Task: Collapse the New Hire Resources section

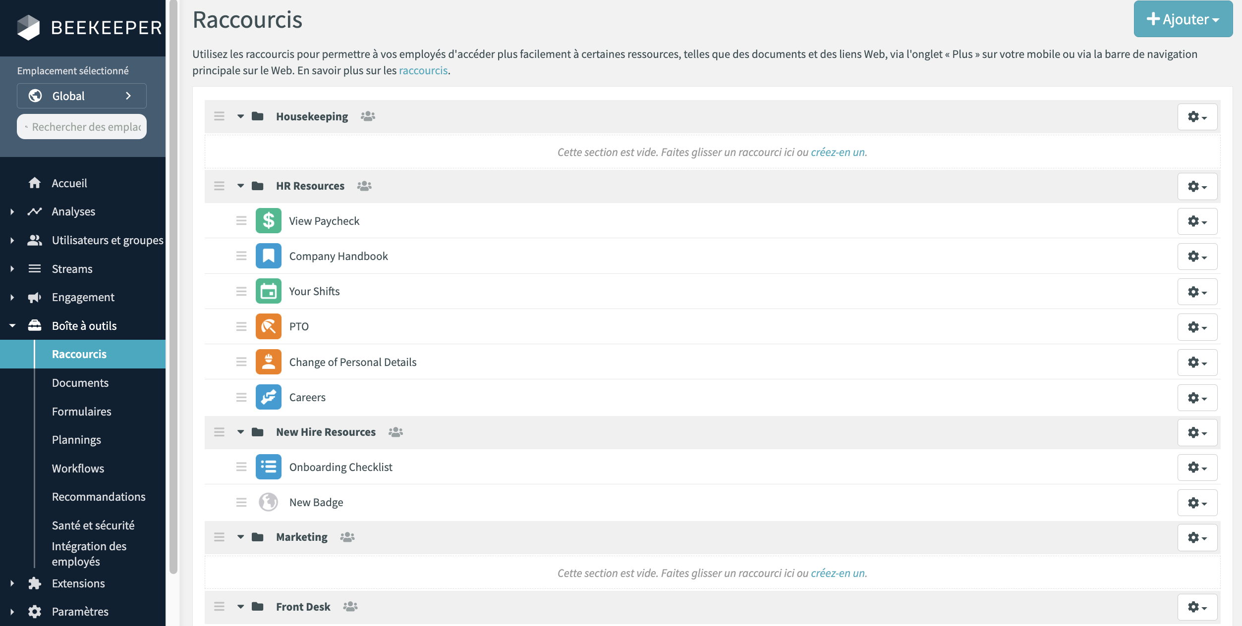Action: pos(240,432)
